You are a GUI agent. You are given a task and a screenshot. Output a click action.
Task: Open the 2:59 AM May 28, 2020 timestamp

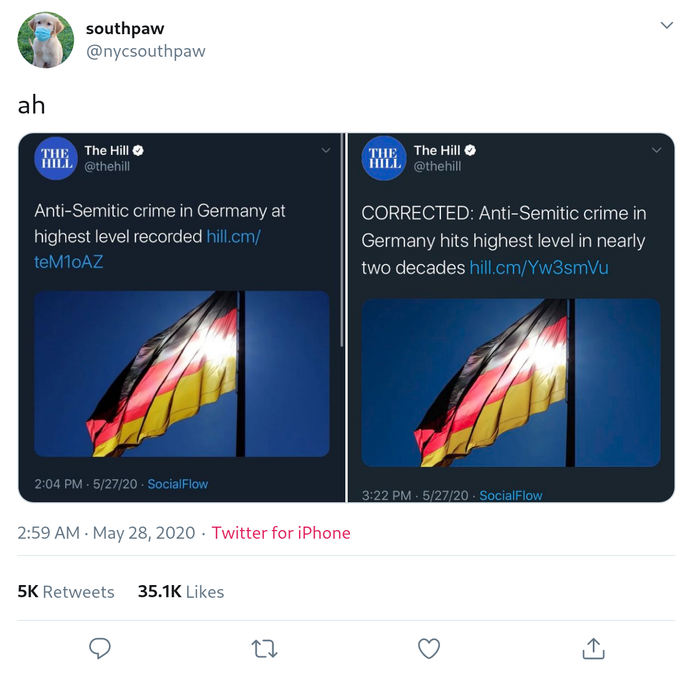click(x=106, y=533)
